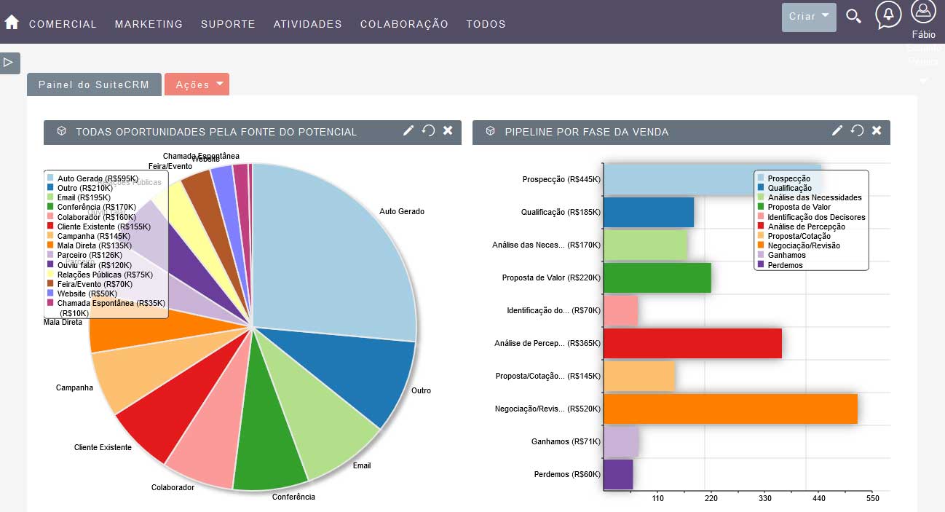Click the "Ganhamos" legend entry in Pipeline
This screenshot has height=512, width=945.
(786, 256)
